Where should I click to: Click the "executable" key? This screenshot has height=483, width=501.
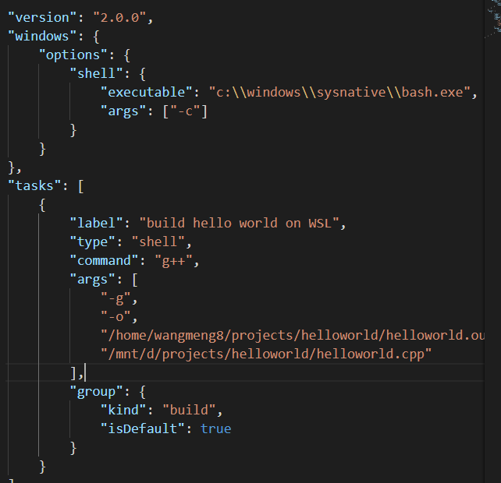[147, 93]
